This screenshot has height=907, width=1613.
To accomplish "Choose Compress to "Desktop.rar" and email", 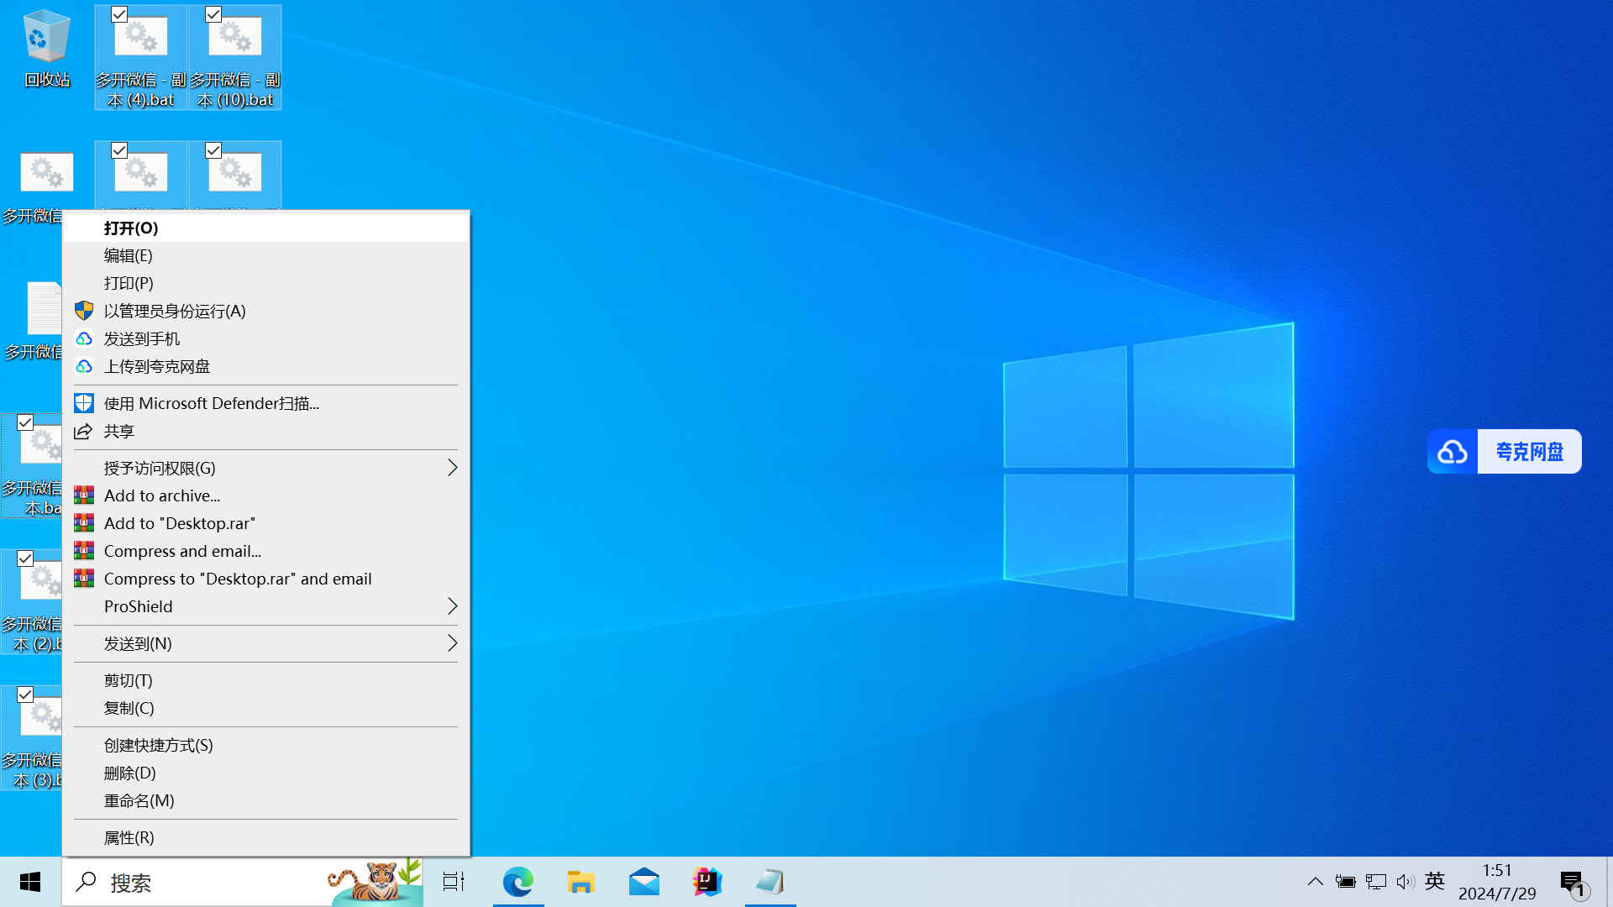I will click(265, 579).
